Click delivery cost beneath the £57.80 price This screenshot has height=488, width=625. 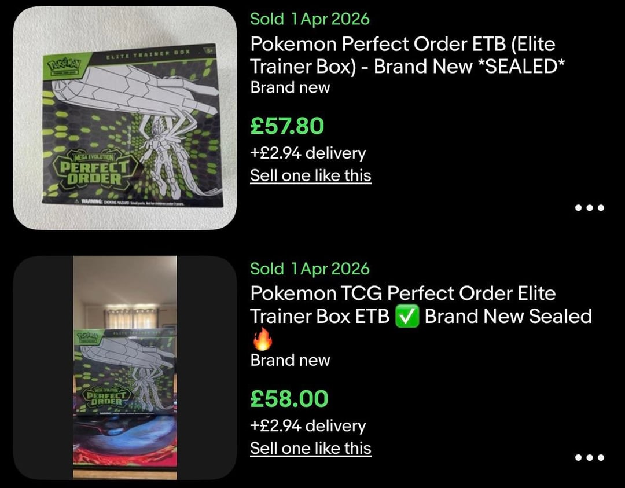[x=308, y=153]
